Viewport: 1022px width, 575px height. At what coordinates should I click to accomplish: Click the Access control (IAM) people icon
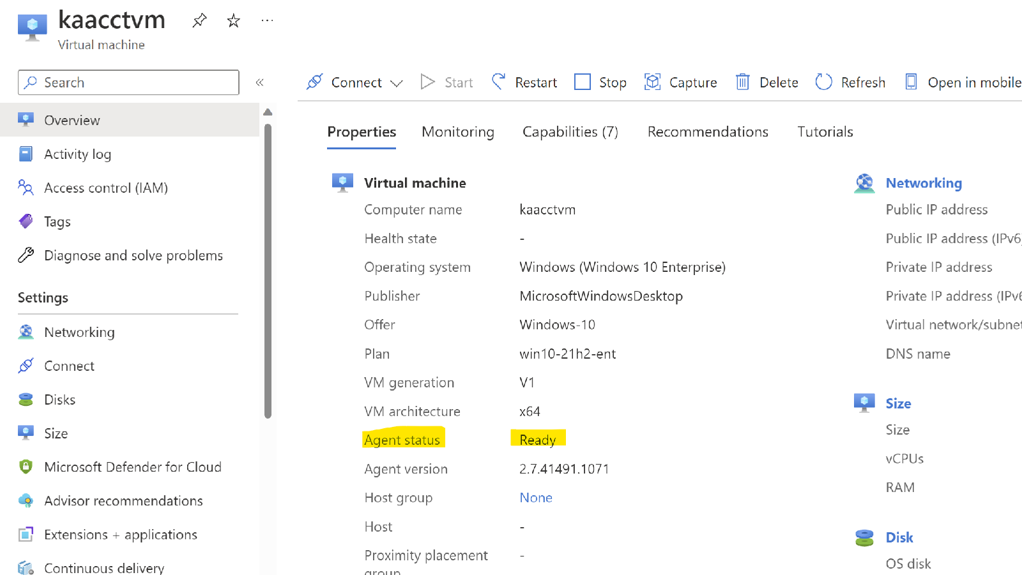click(26, 188)
